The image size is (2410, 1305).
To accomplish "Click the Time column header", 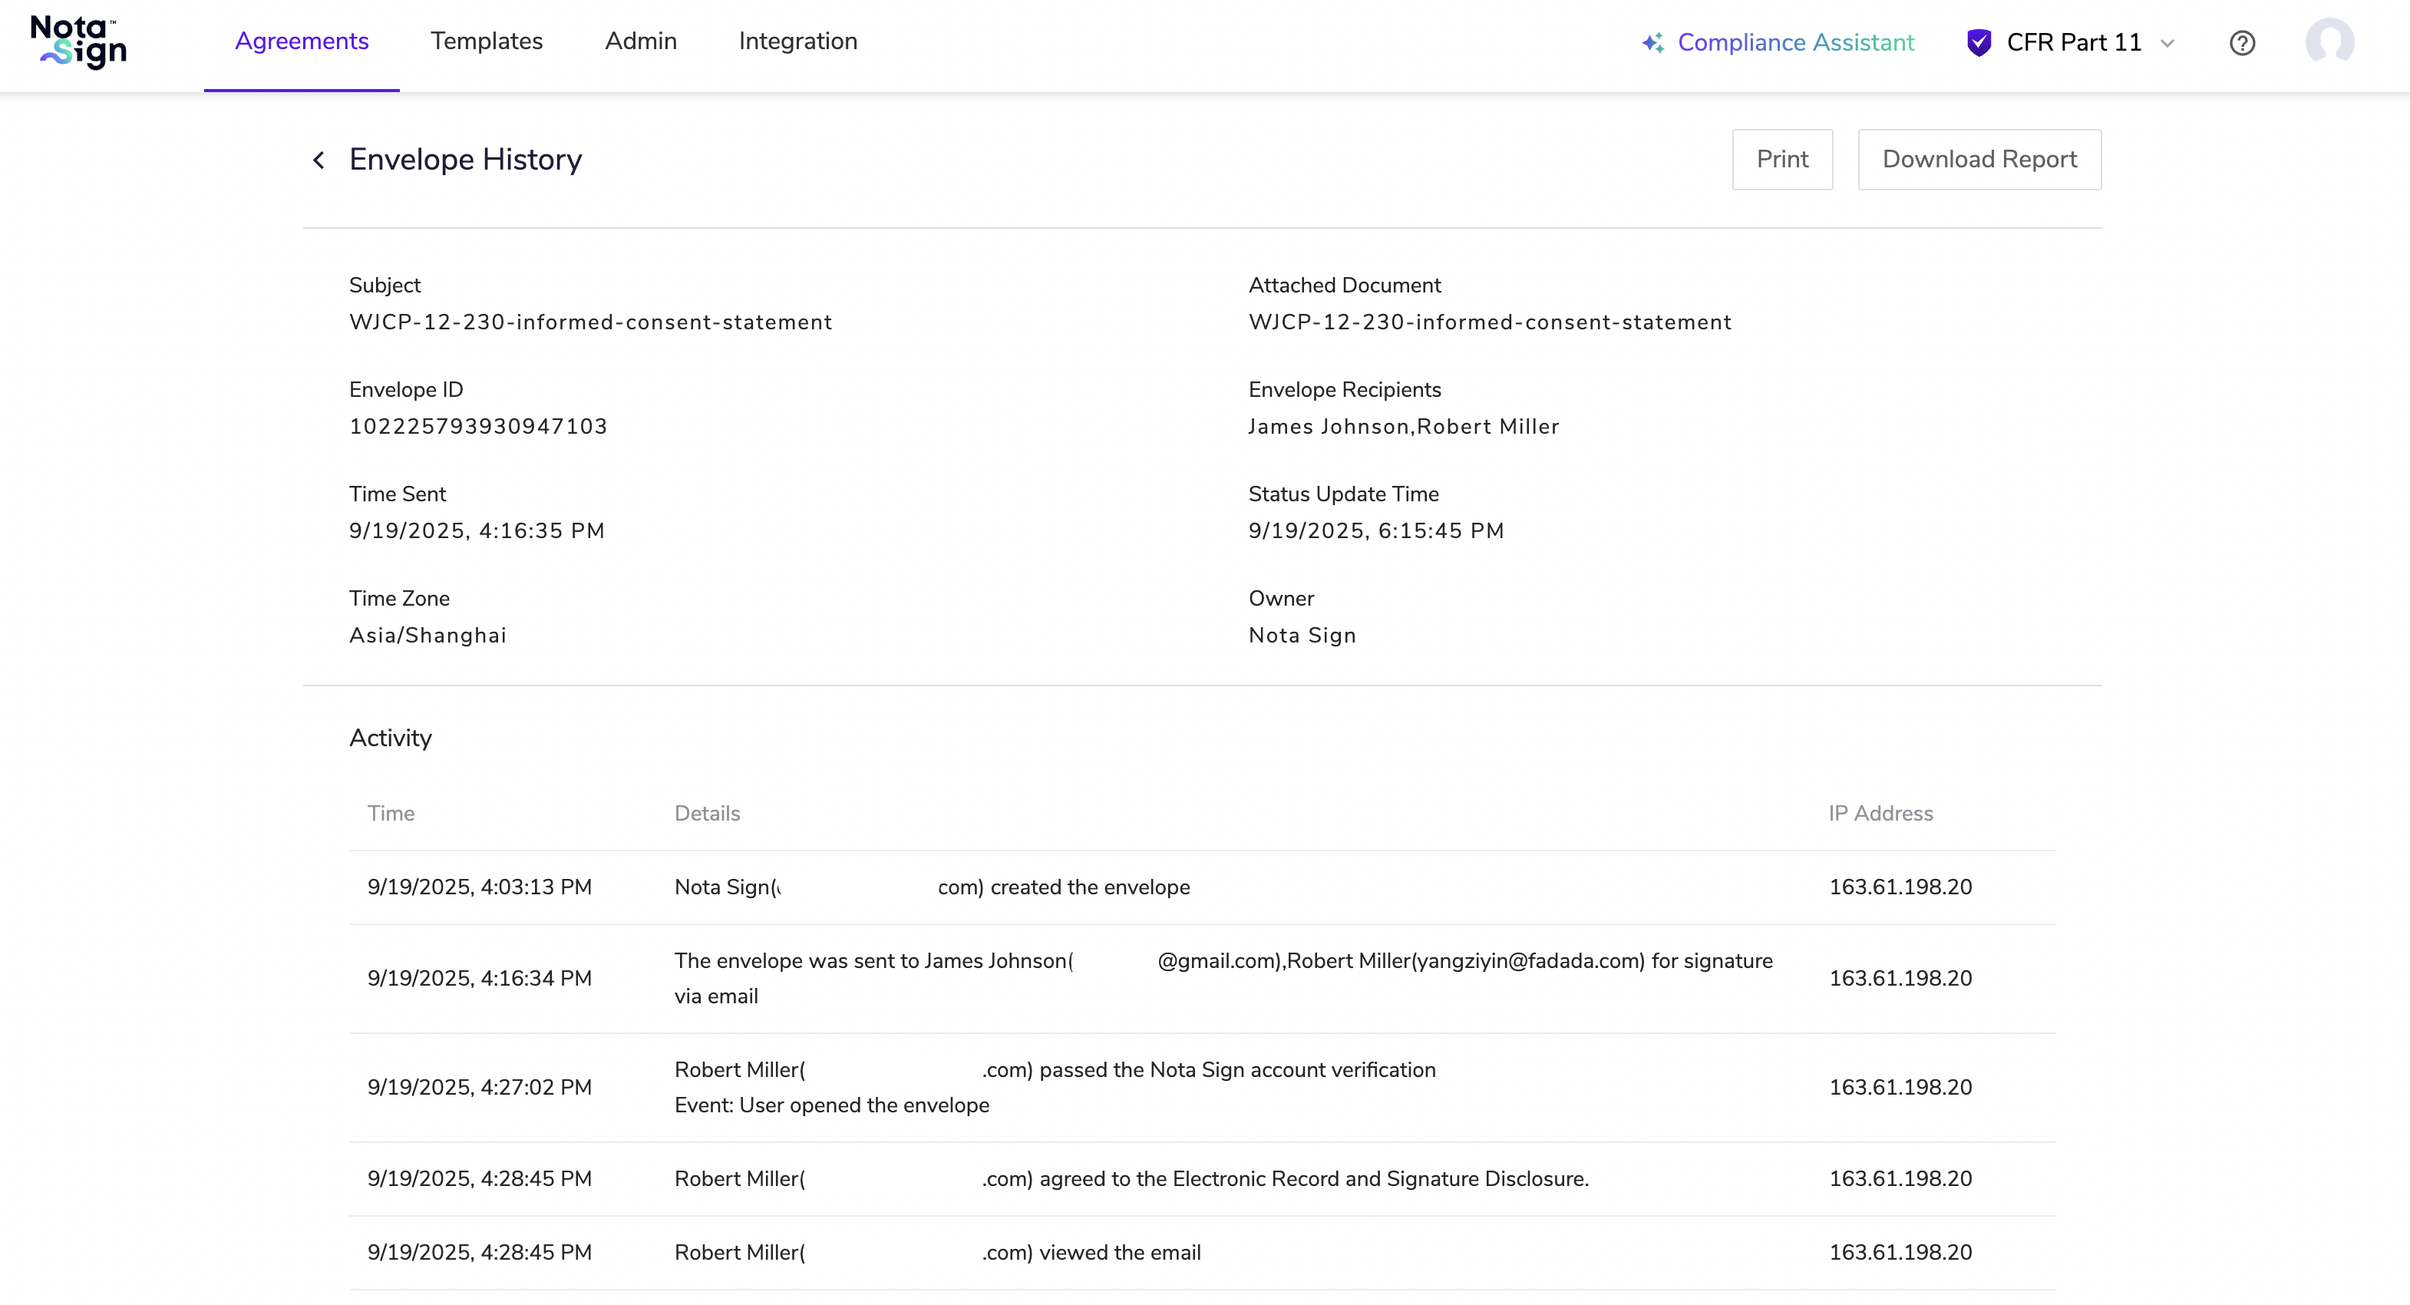I will point(391,814).
